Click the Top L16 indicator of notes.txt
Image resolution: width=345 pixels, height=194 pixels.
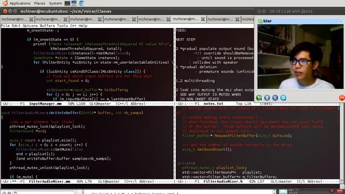244,103
